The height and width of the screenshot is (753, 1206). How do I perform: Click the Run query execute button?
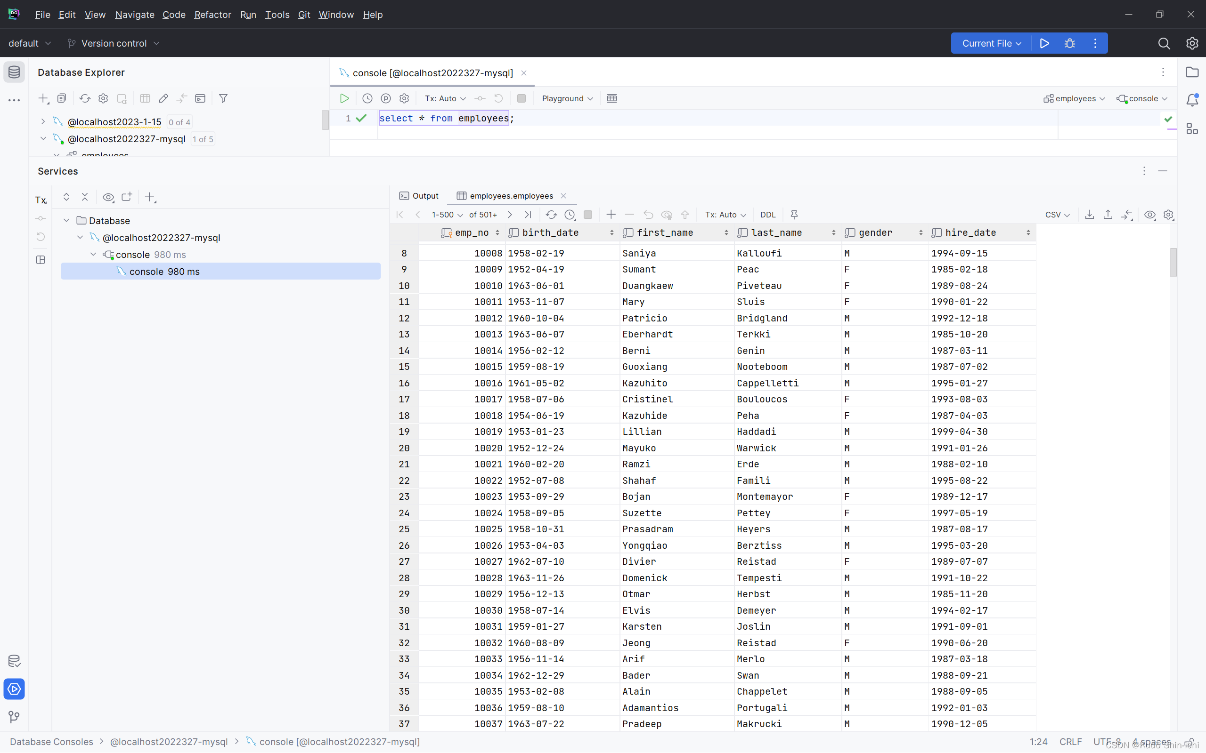tap(344, 98)
